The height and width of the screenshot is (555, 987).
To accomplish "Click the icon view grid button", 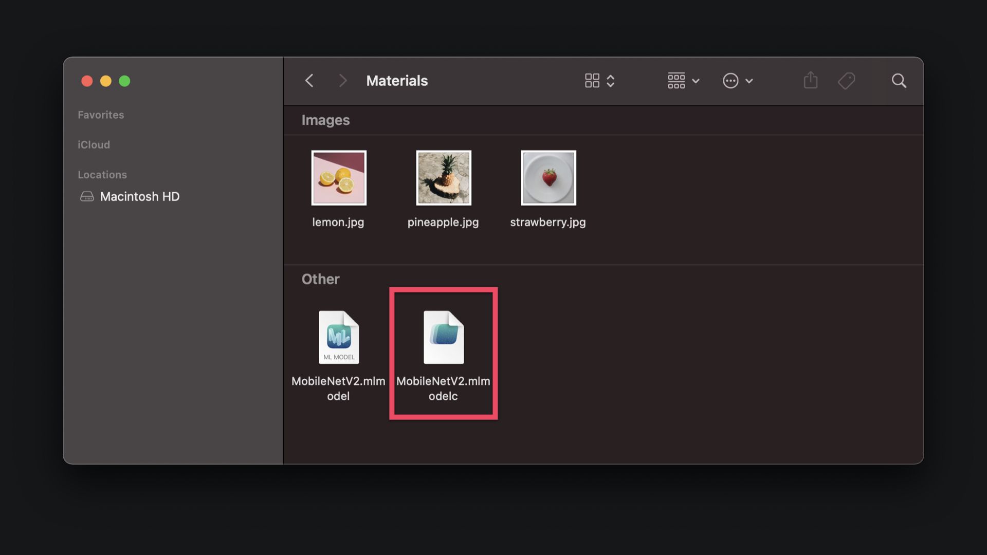I will [x=592, y=81].
